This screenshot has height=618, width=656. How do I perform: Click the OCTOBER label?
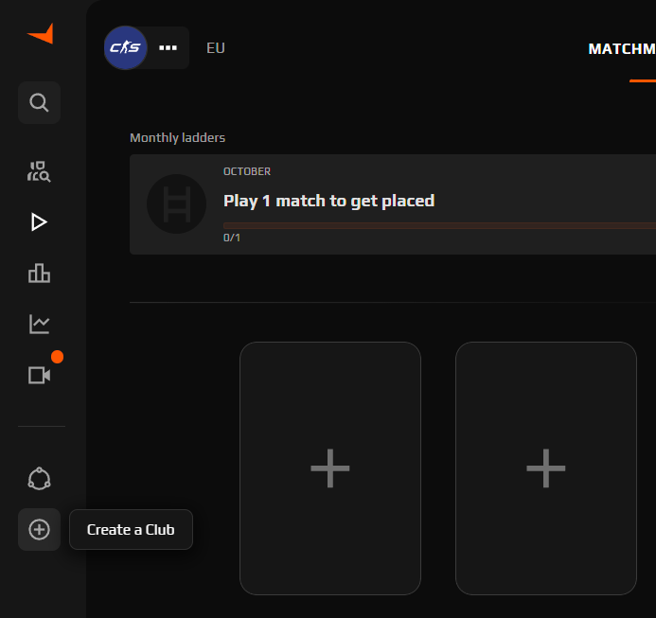point(247,171)
